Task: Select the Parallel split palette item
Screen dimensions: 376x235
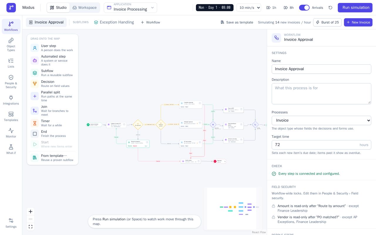Action: [53, 96]
